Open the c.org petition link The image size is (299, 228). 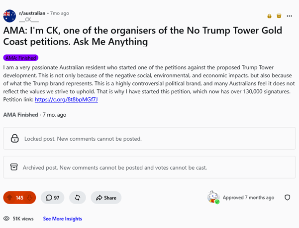66,99
